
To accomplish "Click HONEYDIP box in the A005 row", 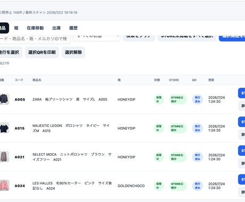I will (126, 99).
